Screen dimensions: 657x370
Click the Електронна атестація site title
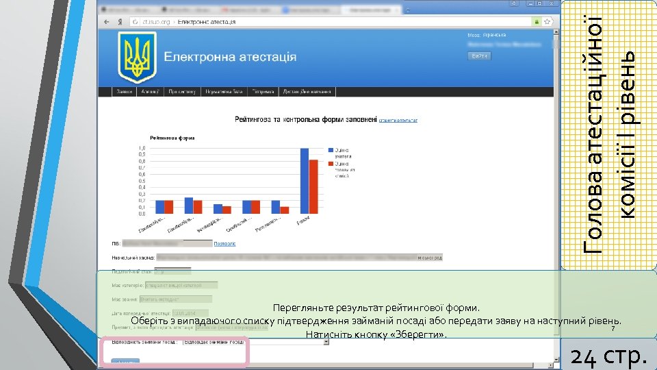click(x=230, y=57)
